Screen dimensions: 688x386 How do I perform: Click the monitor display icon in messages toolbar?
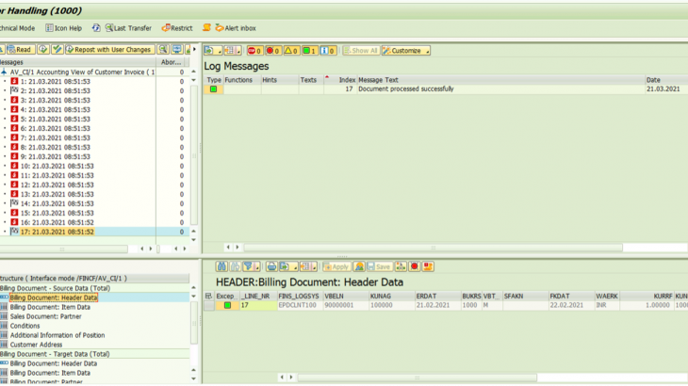[x=177, y=50]
